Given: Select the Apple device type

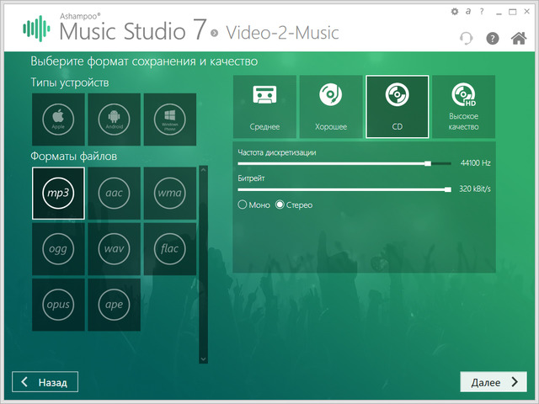Looking at the screenshot, I should click(58, 120).
